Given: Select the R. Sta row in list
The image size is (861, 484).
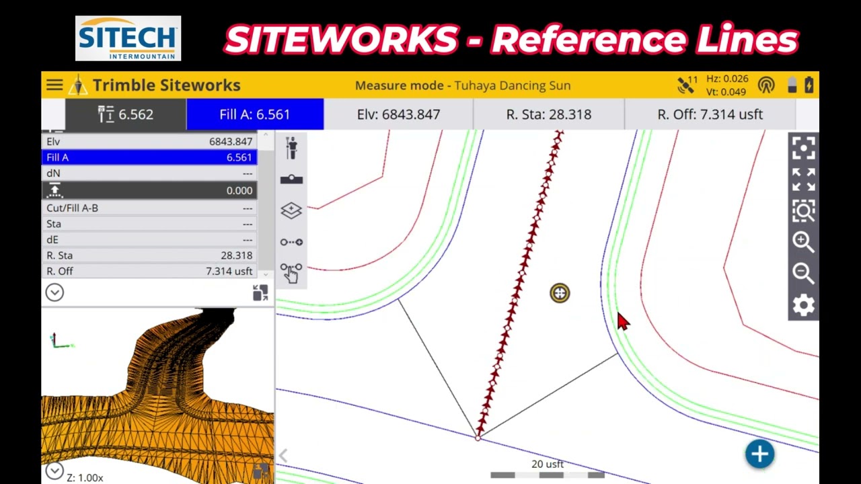Looking at the screenshot, I should tap(149, 255).
